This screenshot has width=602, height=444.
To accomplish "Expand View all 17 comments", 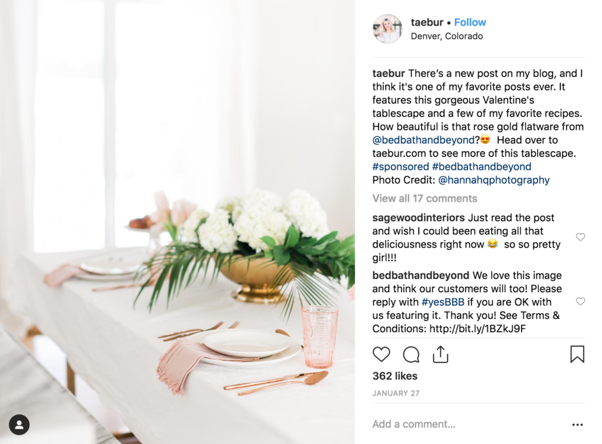I will point(424,199).
